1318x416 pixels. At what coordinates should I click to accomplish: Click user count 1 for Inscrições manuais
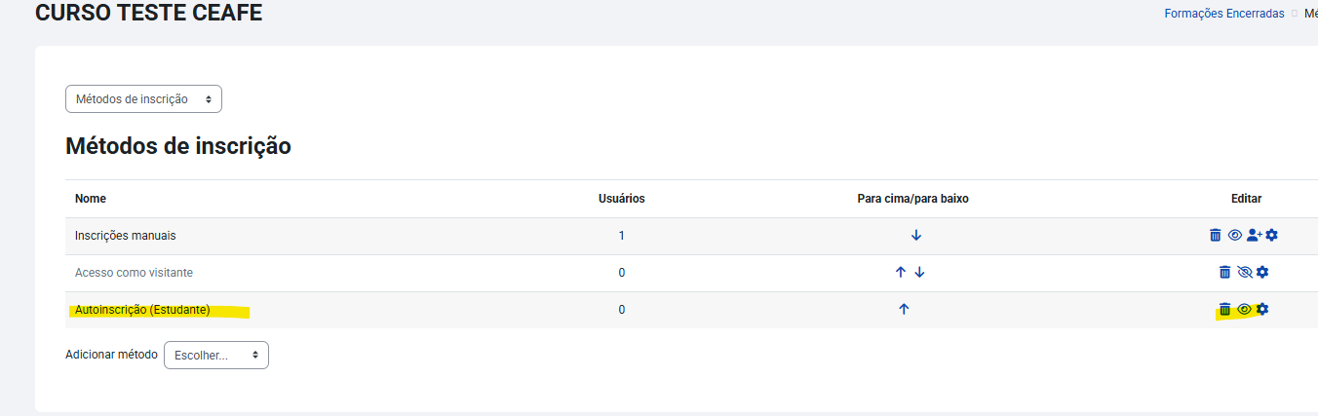coord(621,236)
